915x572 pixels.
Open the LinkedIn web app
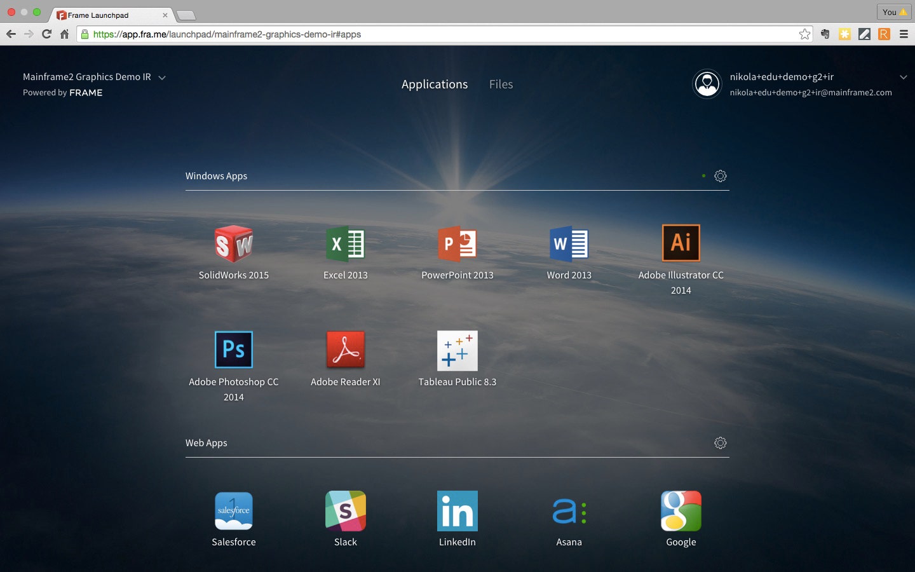point(457,511)
